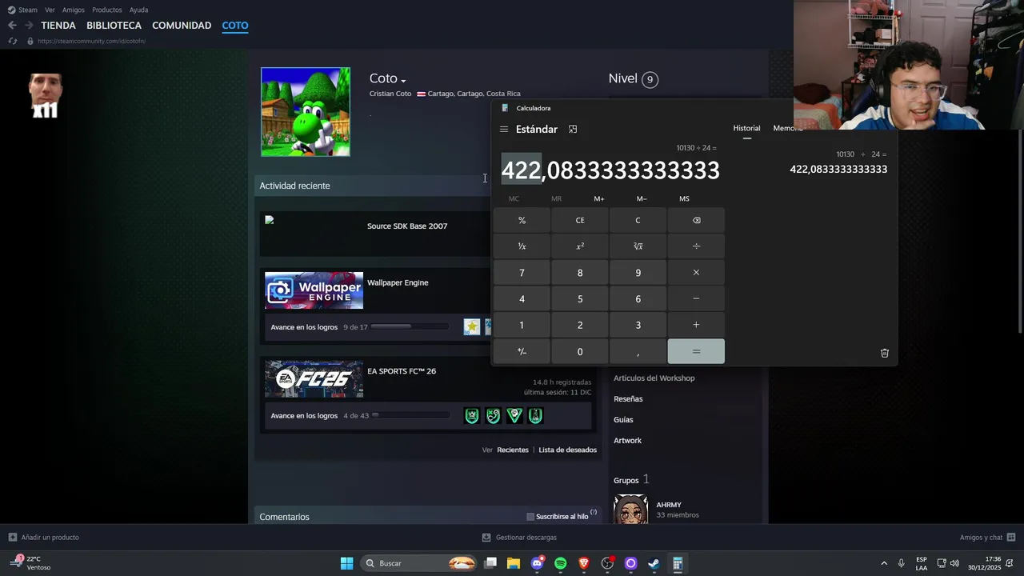Open the Ayuda menu
The image size is (1024, 576).
pyautogui.click(x=138, y=10)
